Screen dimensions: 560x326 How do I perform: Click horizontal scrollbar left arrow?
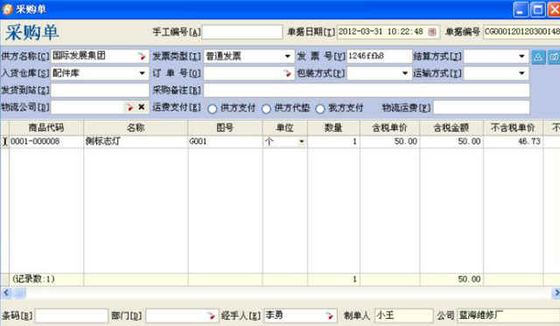tap(6, 293)
